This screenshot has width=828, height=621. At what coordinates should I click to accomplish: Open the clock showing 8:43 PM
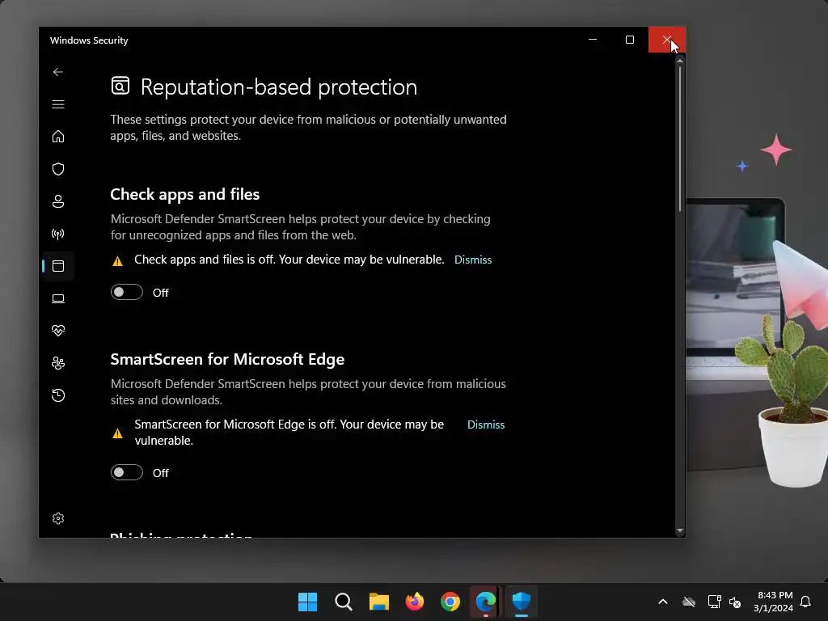click(773, 602)
